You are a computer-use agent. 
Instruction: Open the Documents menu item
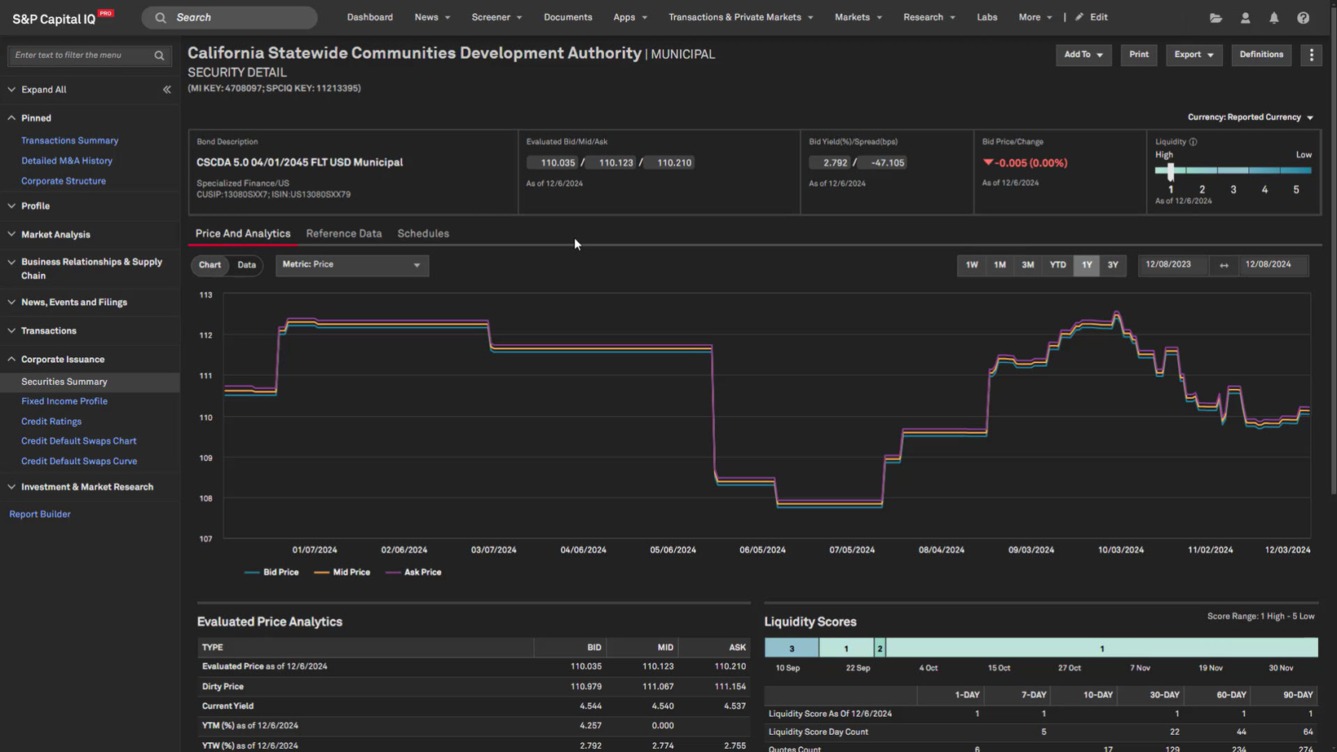568,17
